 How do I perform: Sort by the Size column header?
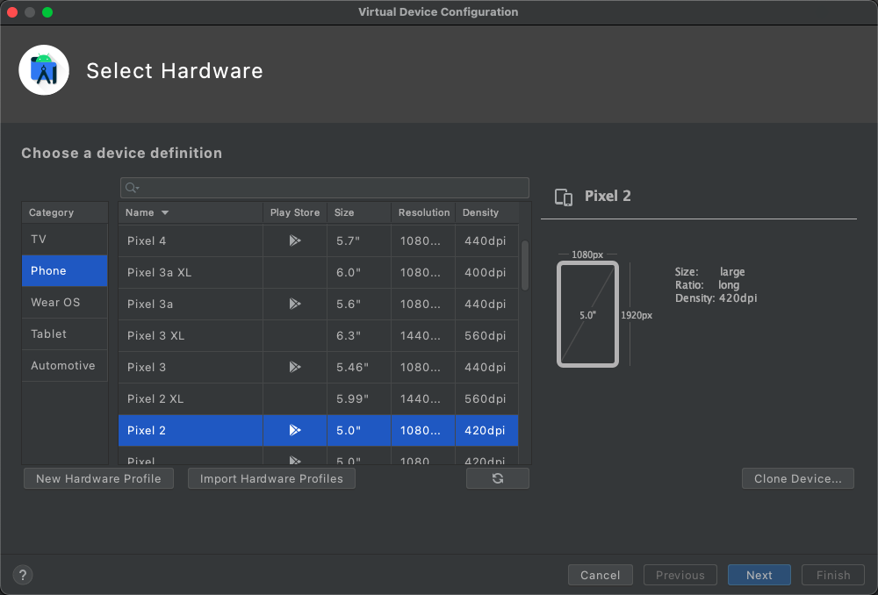(x=359, y=212)
